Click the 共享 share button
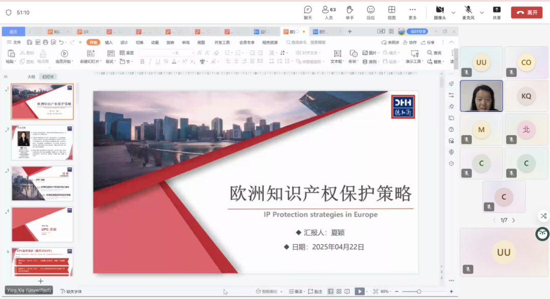550x299 pixels. coord(496,11)
